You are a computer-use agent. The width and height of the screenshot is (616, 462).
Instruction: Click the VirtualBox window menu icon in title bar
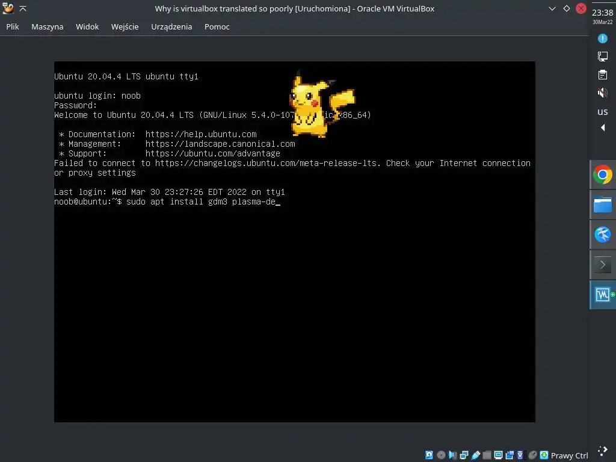point(8,8)
